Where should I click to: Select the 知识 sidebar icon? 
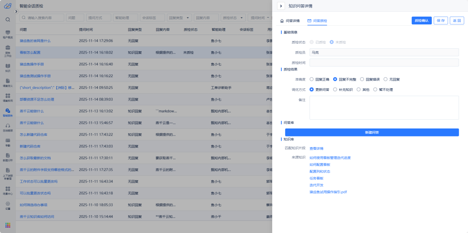point(8,65)
